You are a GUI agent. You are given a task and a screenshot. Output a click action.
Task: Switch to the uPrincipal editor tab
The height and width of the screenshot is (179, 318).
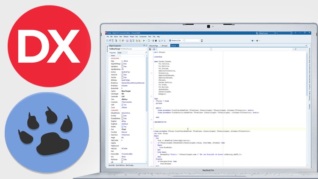[x=165, y=46]
